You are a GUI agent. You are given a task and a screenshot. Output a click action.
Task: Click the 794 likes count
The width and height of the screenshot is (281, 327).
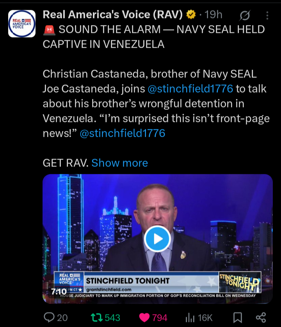pos(160,318)
